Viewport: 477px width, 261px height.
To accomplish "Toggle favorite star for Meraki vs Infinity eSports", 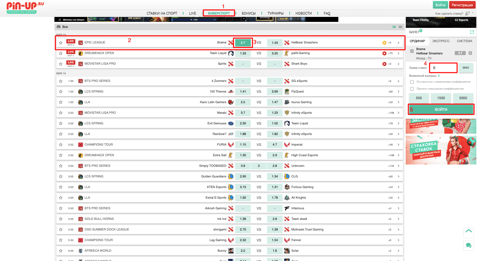I will (x=61, y=113).
